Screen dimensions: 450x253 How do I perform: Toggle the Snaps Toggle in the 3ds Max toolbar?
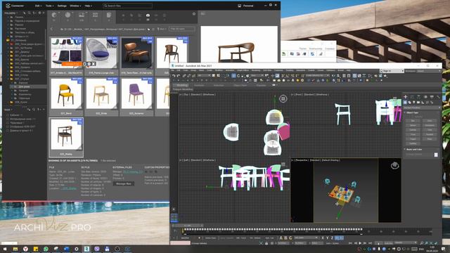pos(283,76)
